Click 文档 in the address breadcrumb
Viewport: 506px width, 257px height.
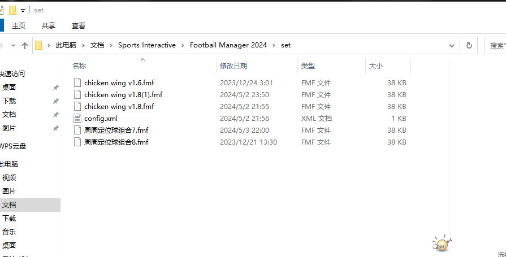click(x=97, y=45)
